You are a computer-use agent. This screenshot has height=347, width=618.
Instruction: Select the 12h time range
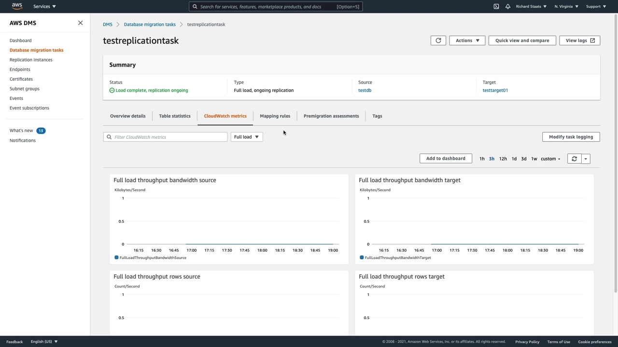point(503,159)
